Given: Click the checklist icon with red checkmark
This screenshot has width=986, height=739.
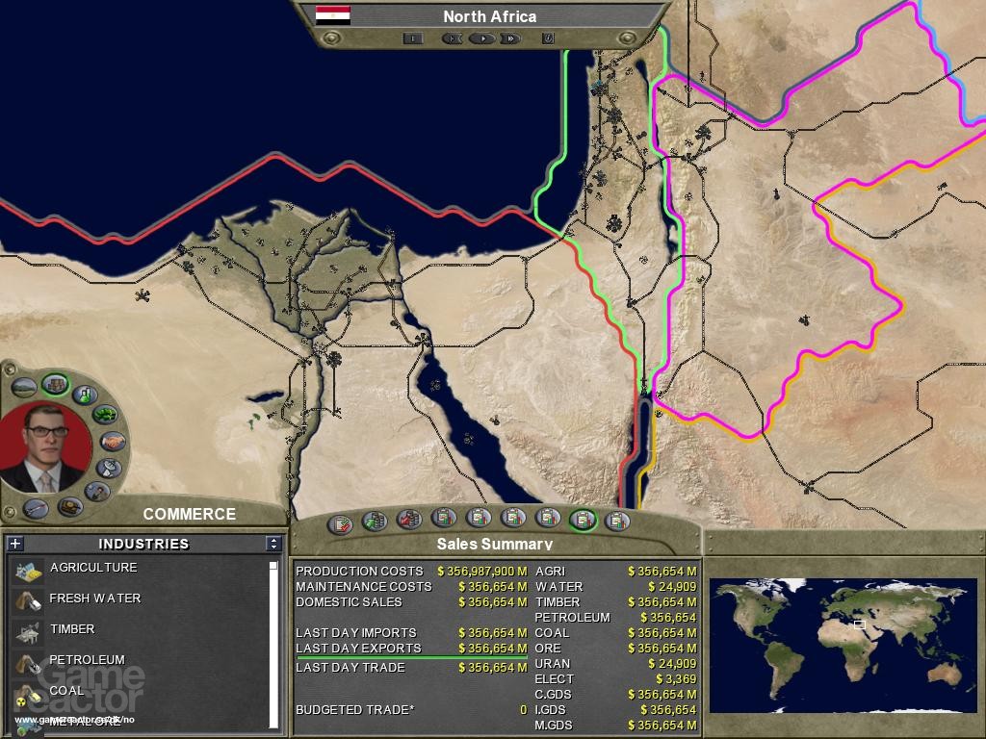Looking at the screenshot, I should [x=340, y=524].
